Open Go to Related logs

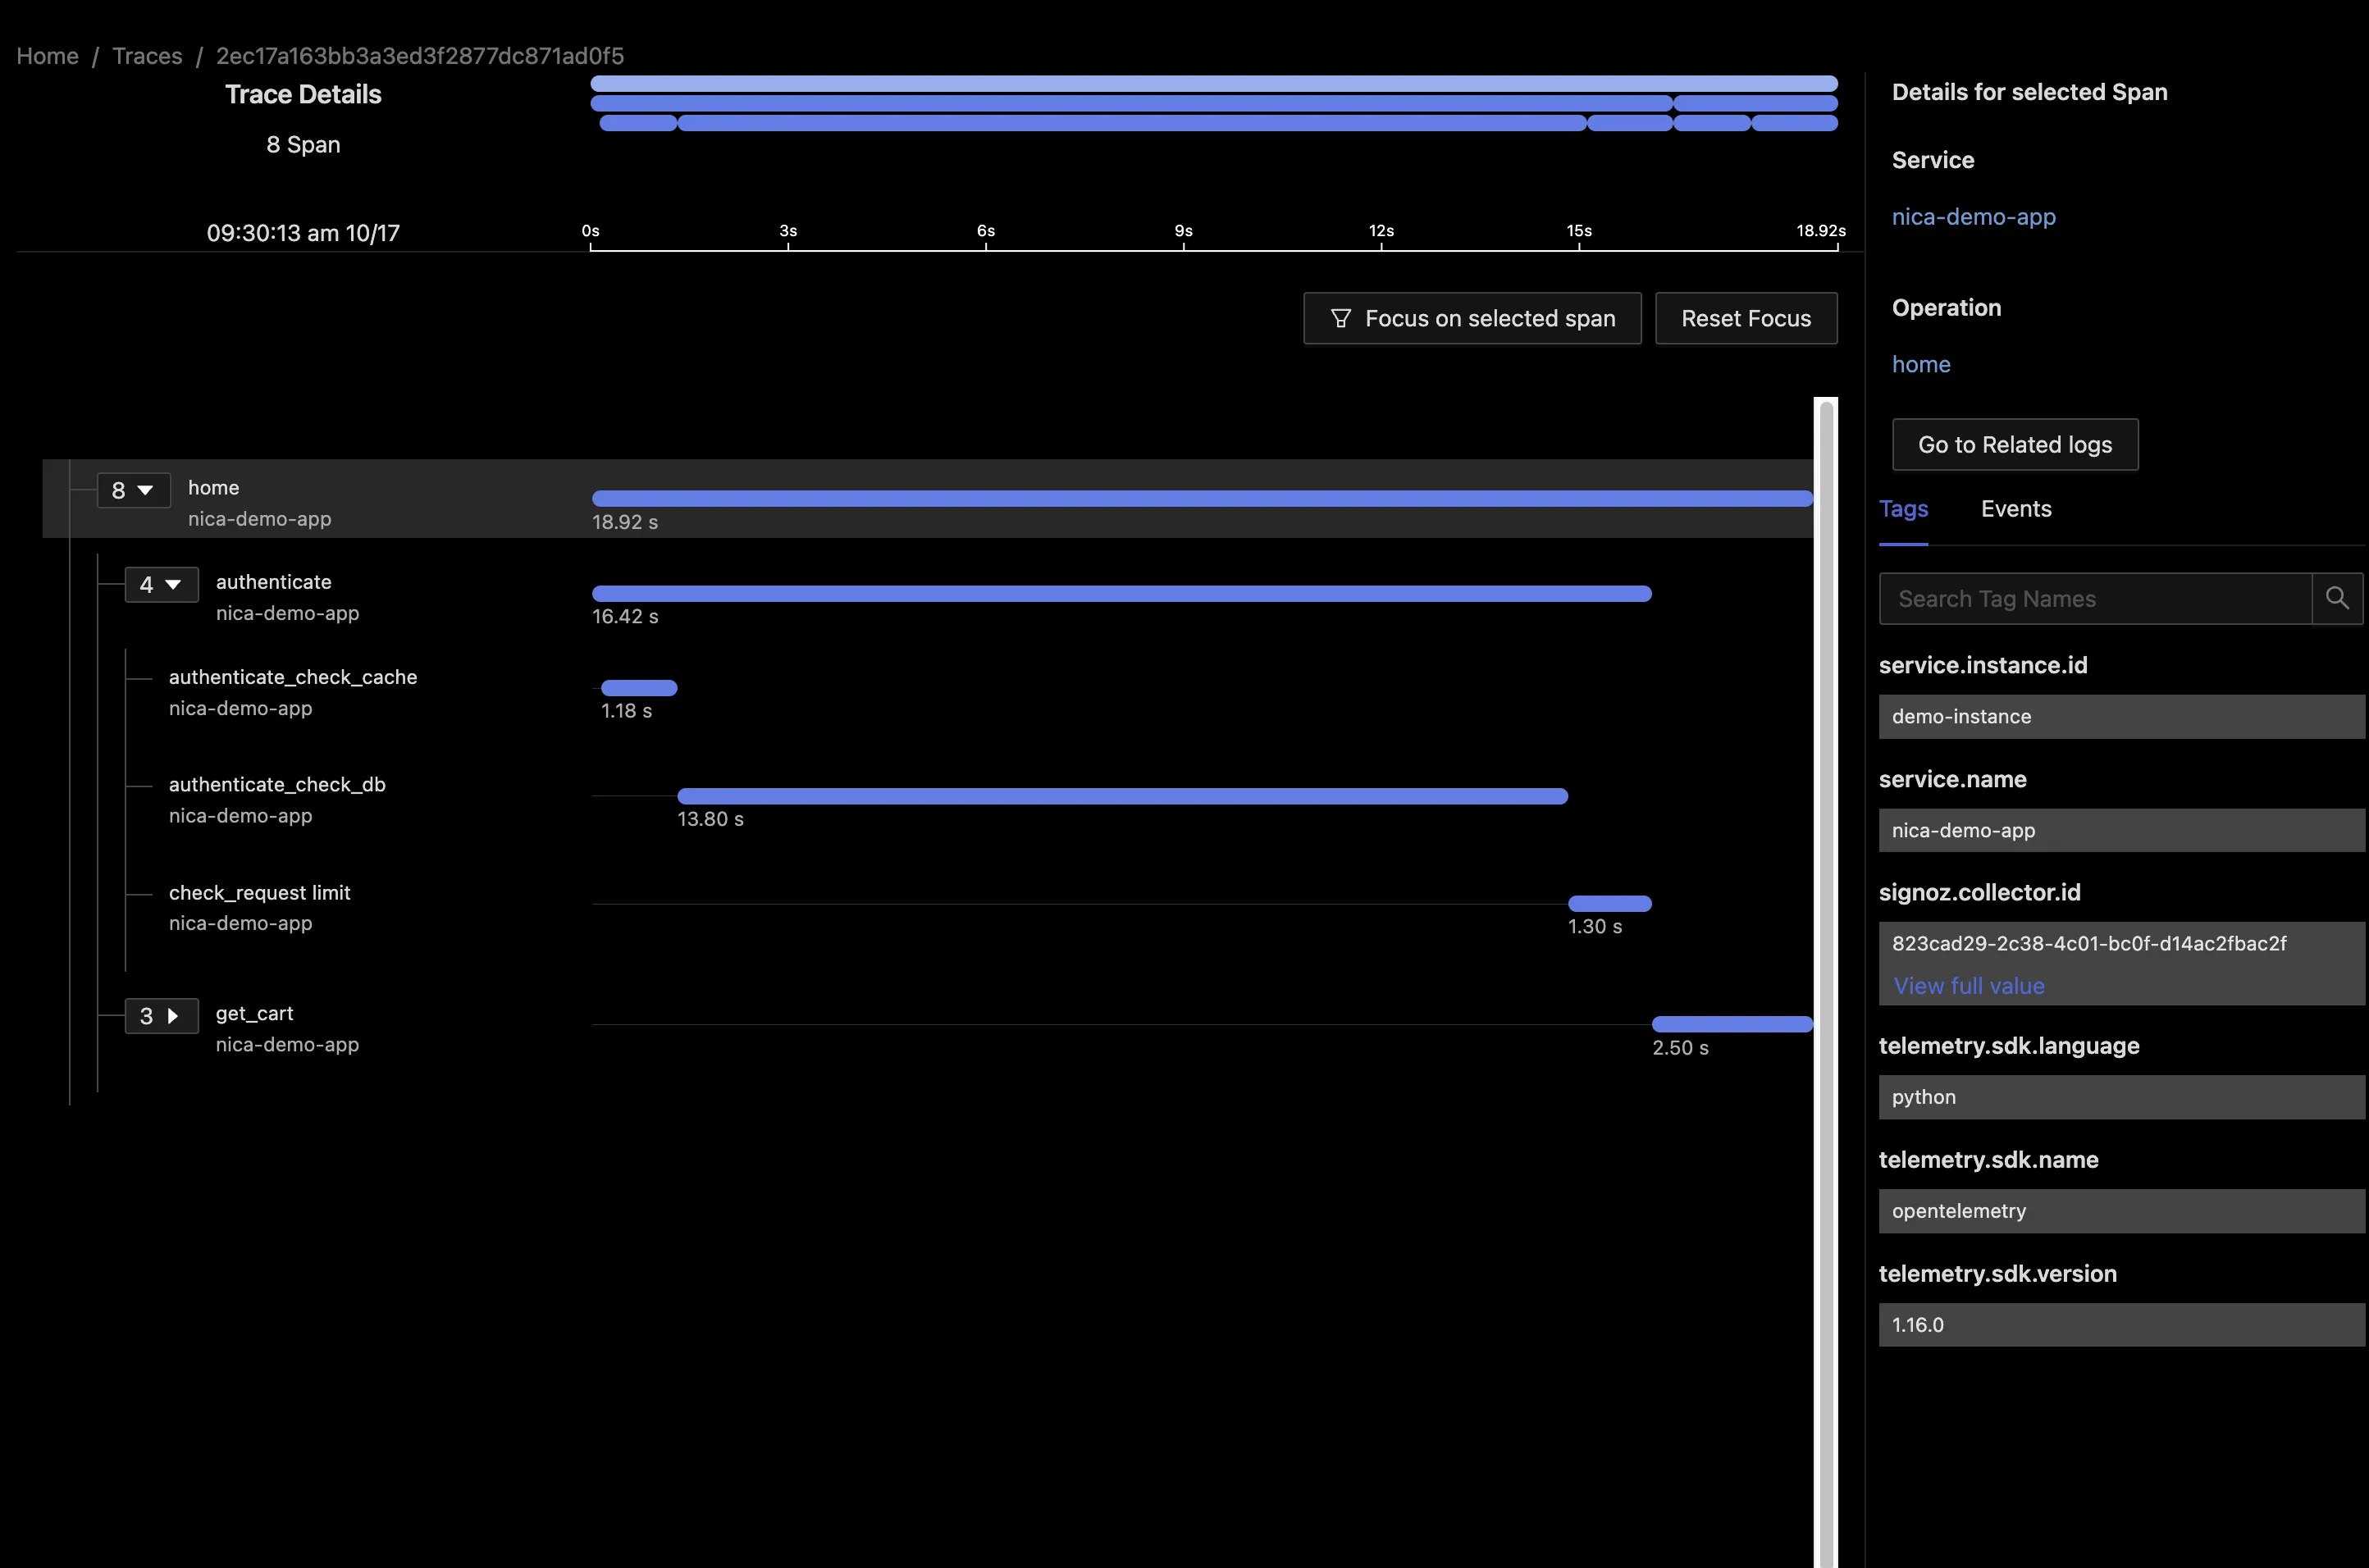pos(2015,444)
